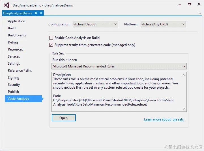The height and width of the screenshot is (151, 204).
Task: Open the Configuration dropdown
Action: click(x=95, y=24)
